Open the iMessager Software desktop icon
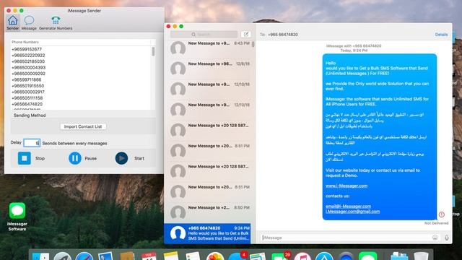This screenshot has width=462, height=260. pyautogui.click(x=17, y=217)
